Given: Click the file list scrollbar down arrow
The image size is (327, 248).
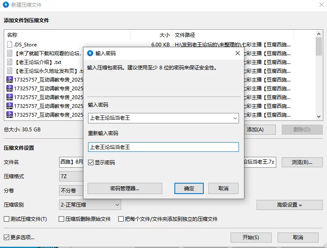Looking at the screenshot, I should pos(319,117).
